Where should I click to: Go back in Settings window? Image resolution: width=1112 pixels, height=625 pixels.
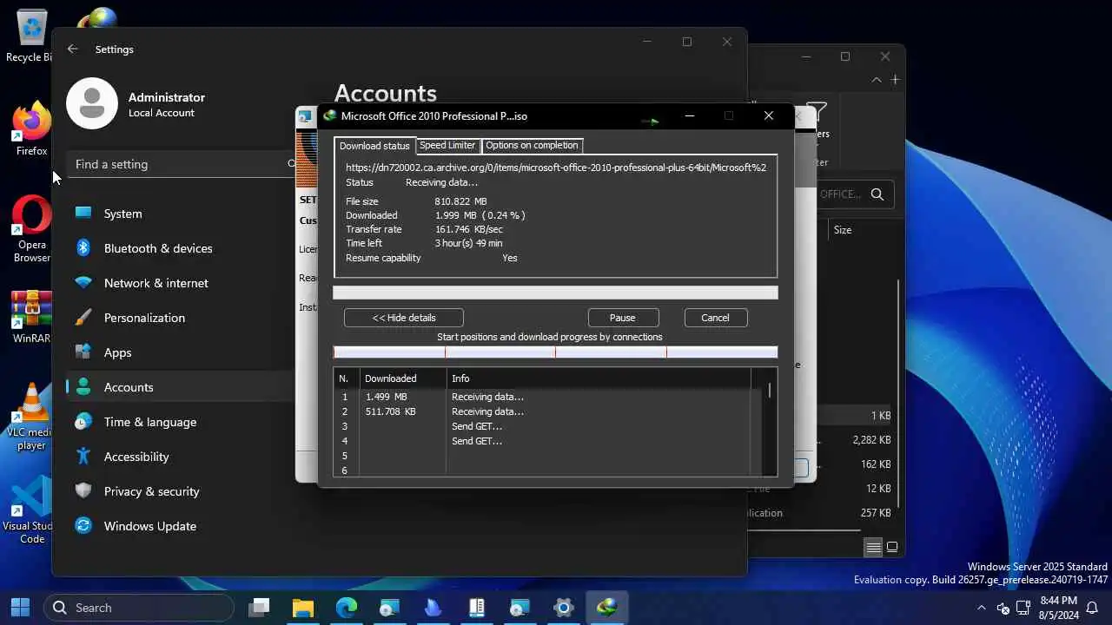(x=73, y=49)
